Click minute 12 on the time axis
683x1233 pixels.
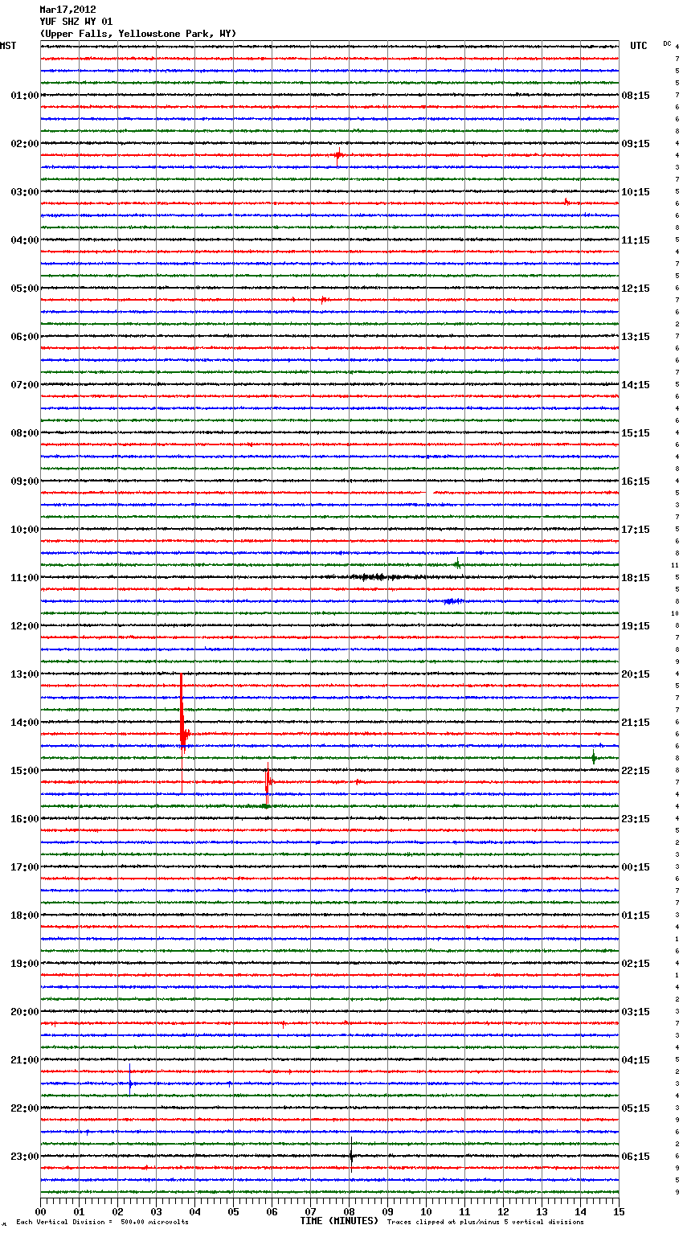[x=503, y=1211]
